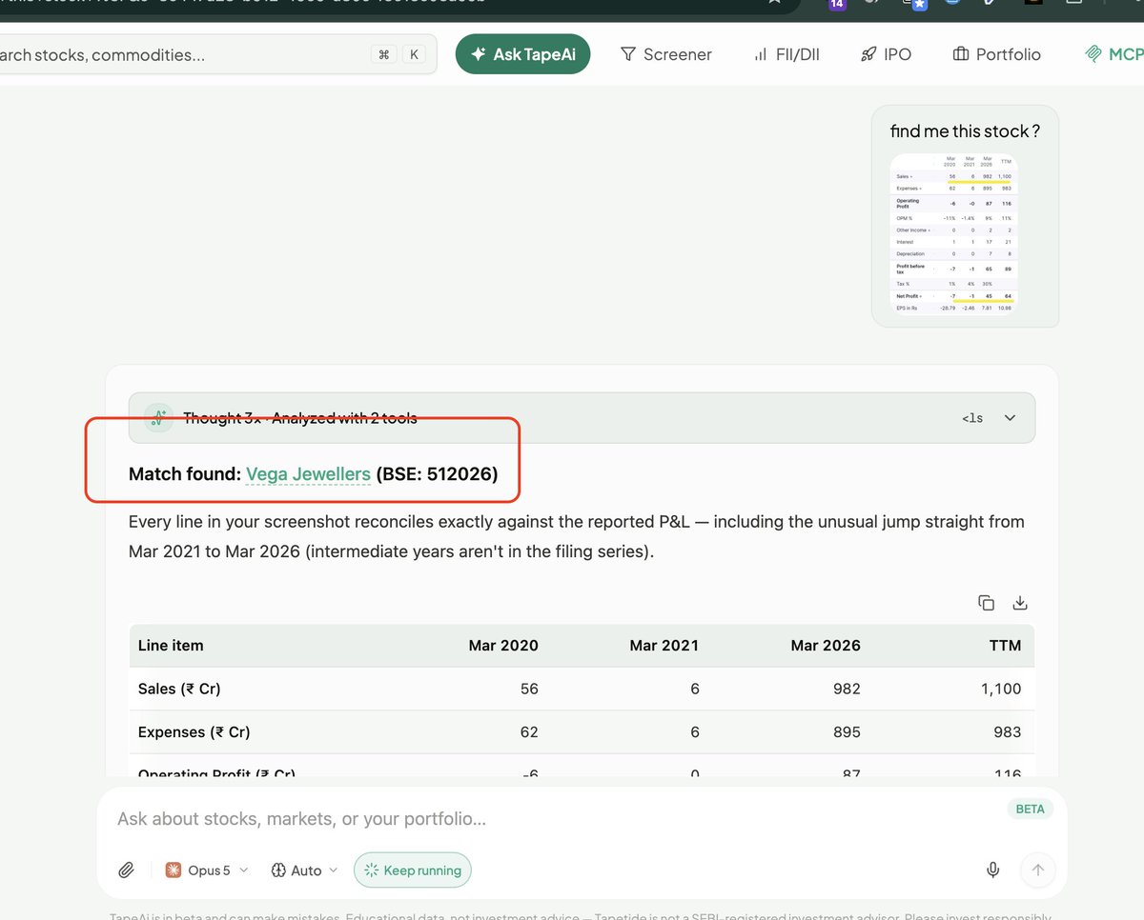Open the MCP tab
Screen dimensions: 1144x920
point(1113,54)
